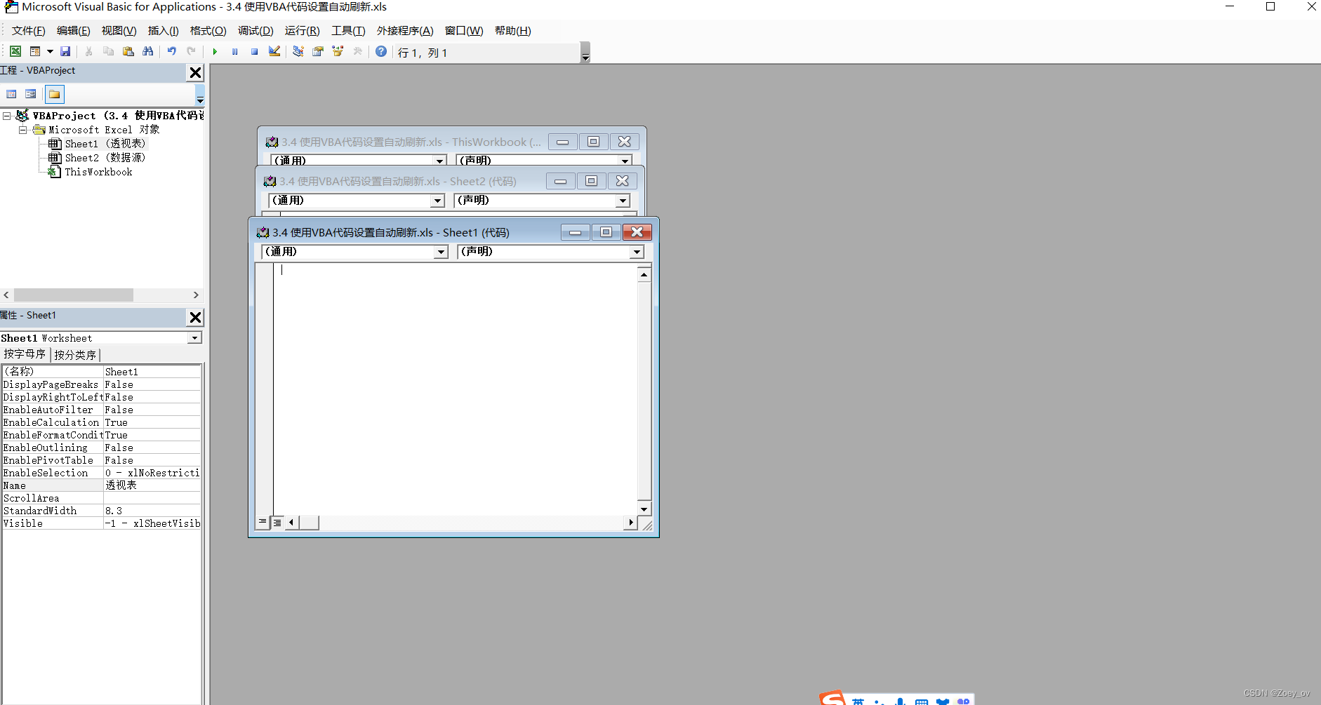Open the 外接程序(A) menu

coord(405,31)
